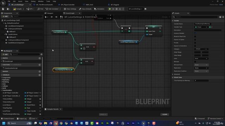Open Class Settings
The height and width of the screenshot is (126, 225).
[70, 9]
